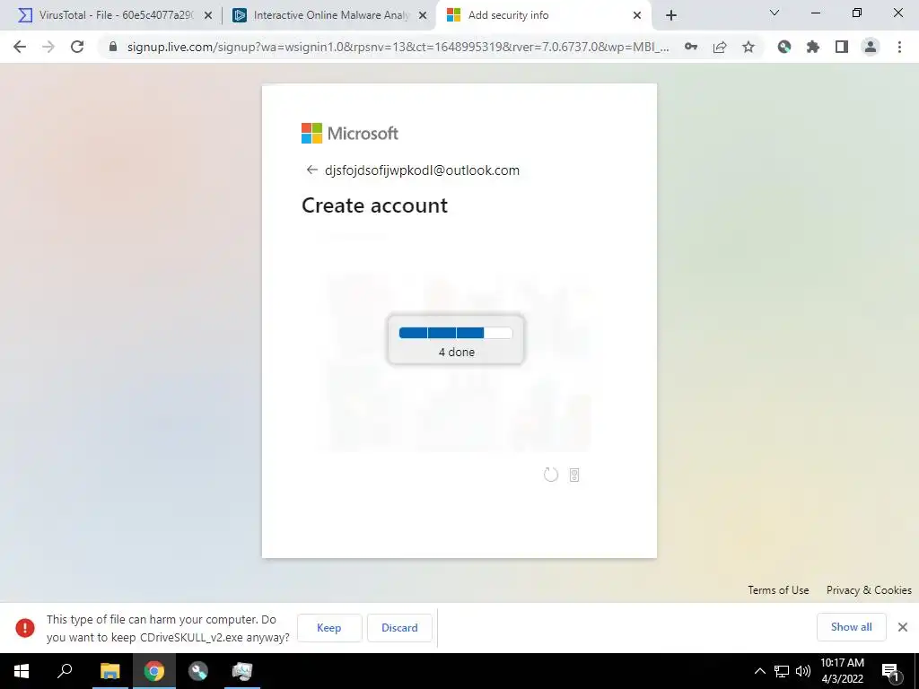Go back in browser history
Screen dimensions: 919x689
(x=20, y=47)
